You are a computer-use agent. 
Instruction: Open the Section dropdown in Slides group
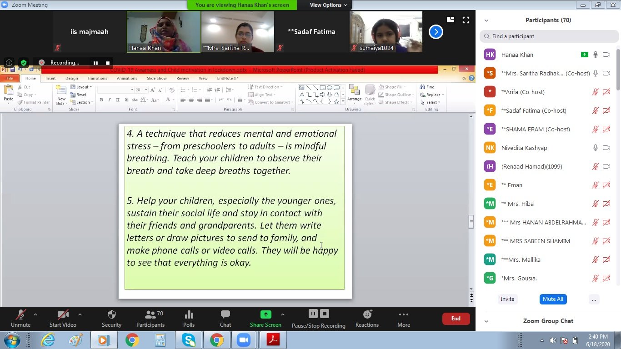82,102
